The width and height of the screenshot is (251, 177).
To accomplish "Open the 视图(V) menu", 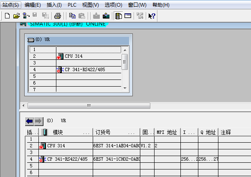I will point(91,5).
